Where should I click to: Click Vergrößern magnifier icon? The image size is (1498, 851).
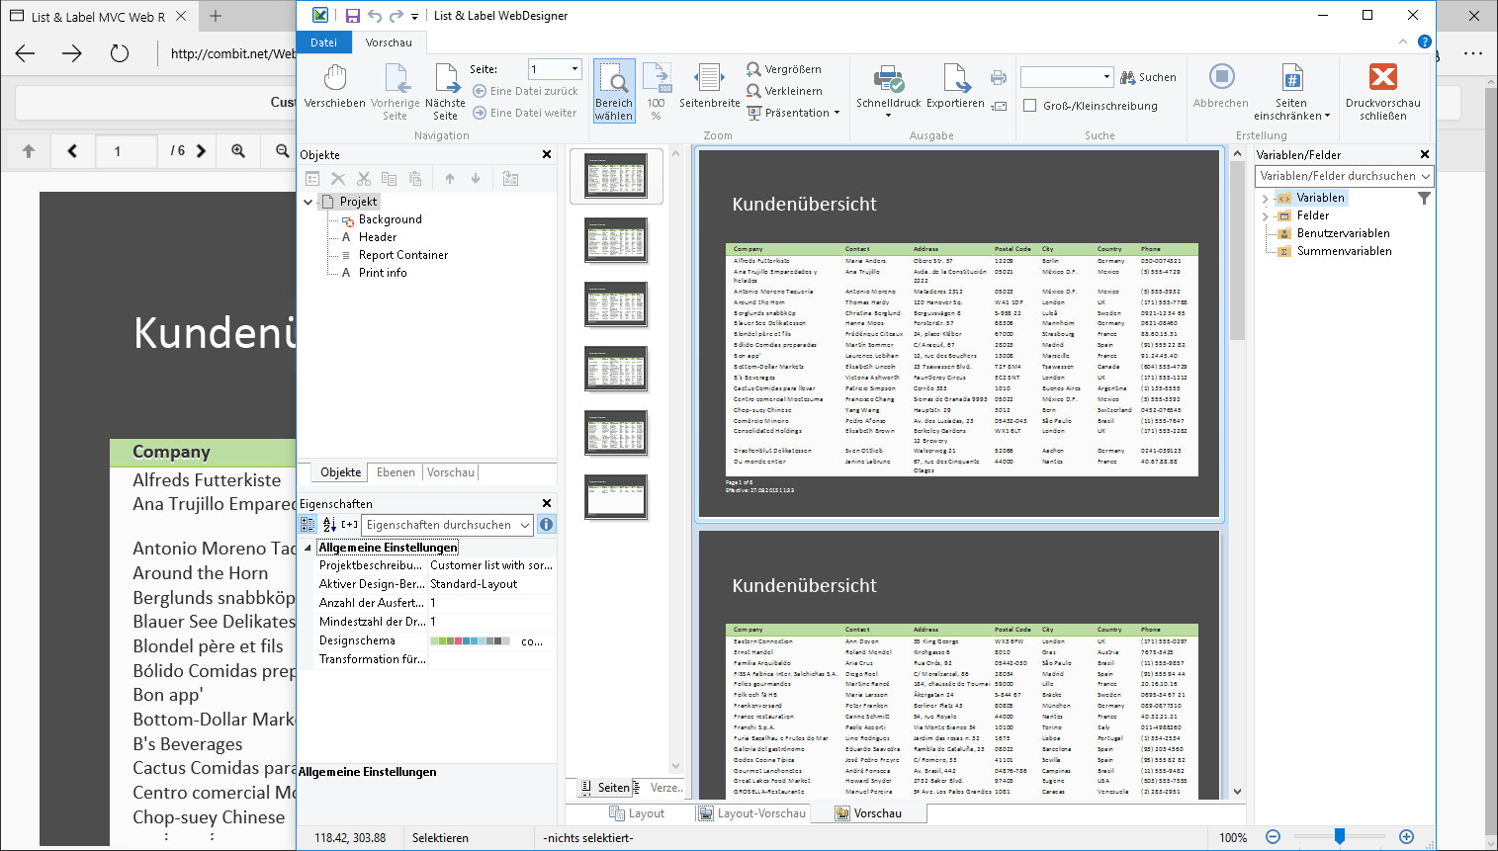pyautogui.click(x=753, y=69)
